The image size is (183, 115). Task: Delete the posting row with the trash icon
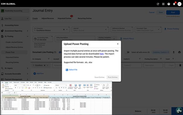click(x=180, y=65)
